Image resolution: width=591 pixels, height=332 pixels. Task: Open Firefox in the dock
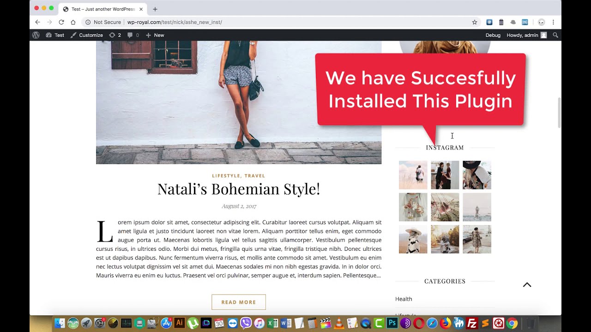(x=446, y=323)
